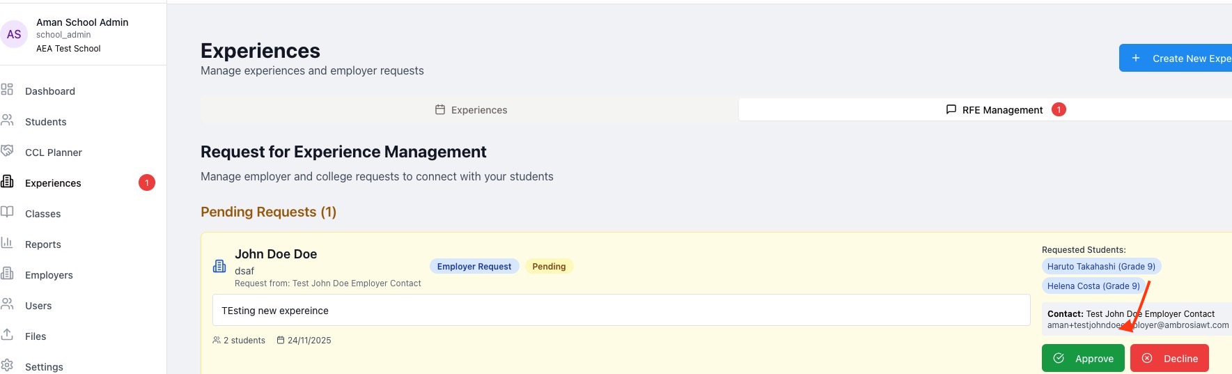The image size is (1232, 374).
Task: Click the red badge on Experiences sidebar item
Action: pyautogui.click(x=147, y=183)
